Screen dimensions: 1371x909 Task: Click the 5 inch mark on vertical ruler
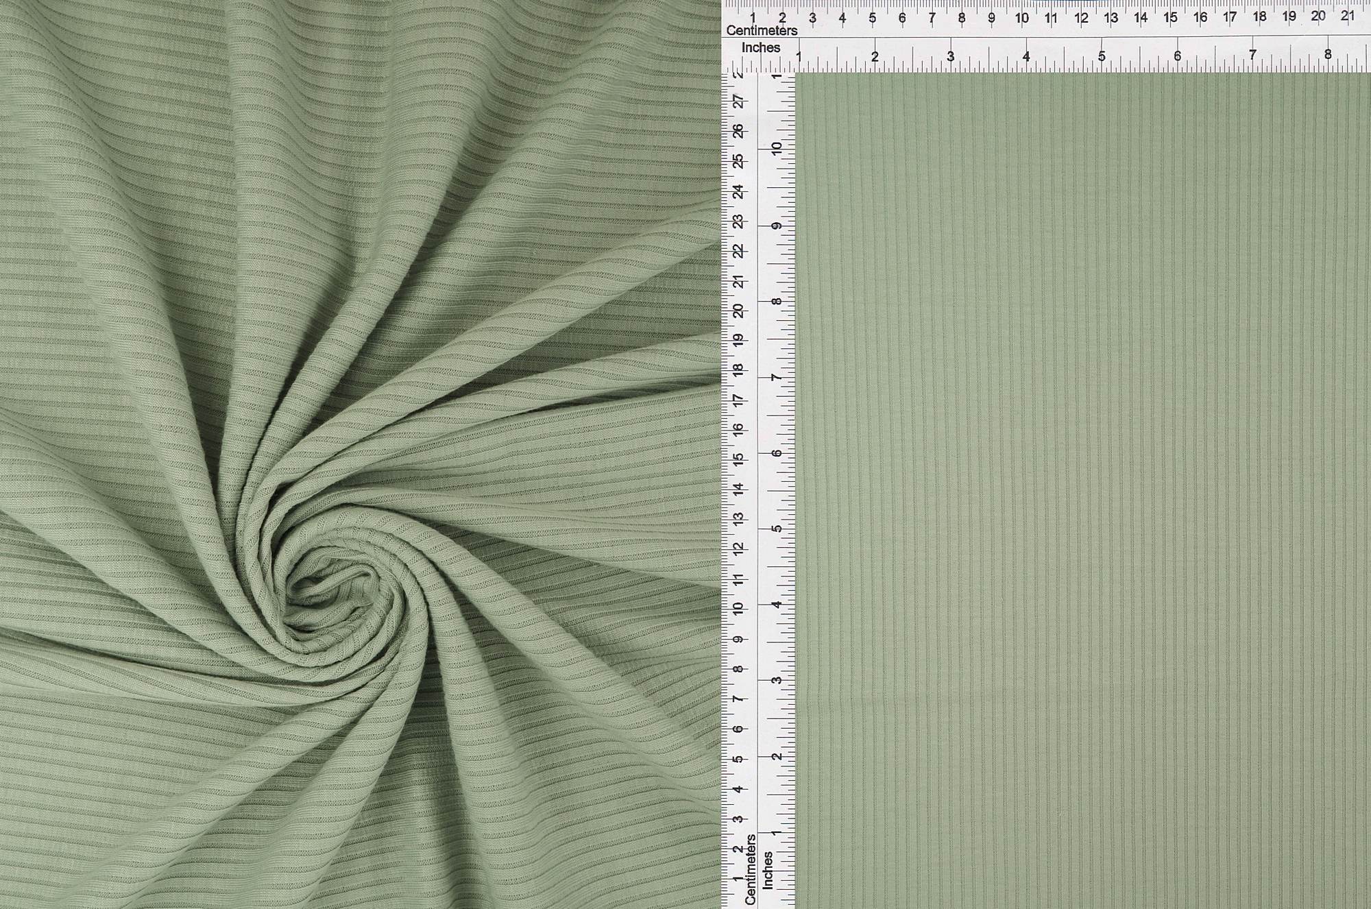point(777,529)
